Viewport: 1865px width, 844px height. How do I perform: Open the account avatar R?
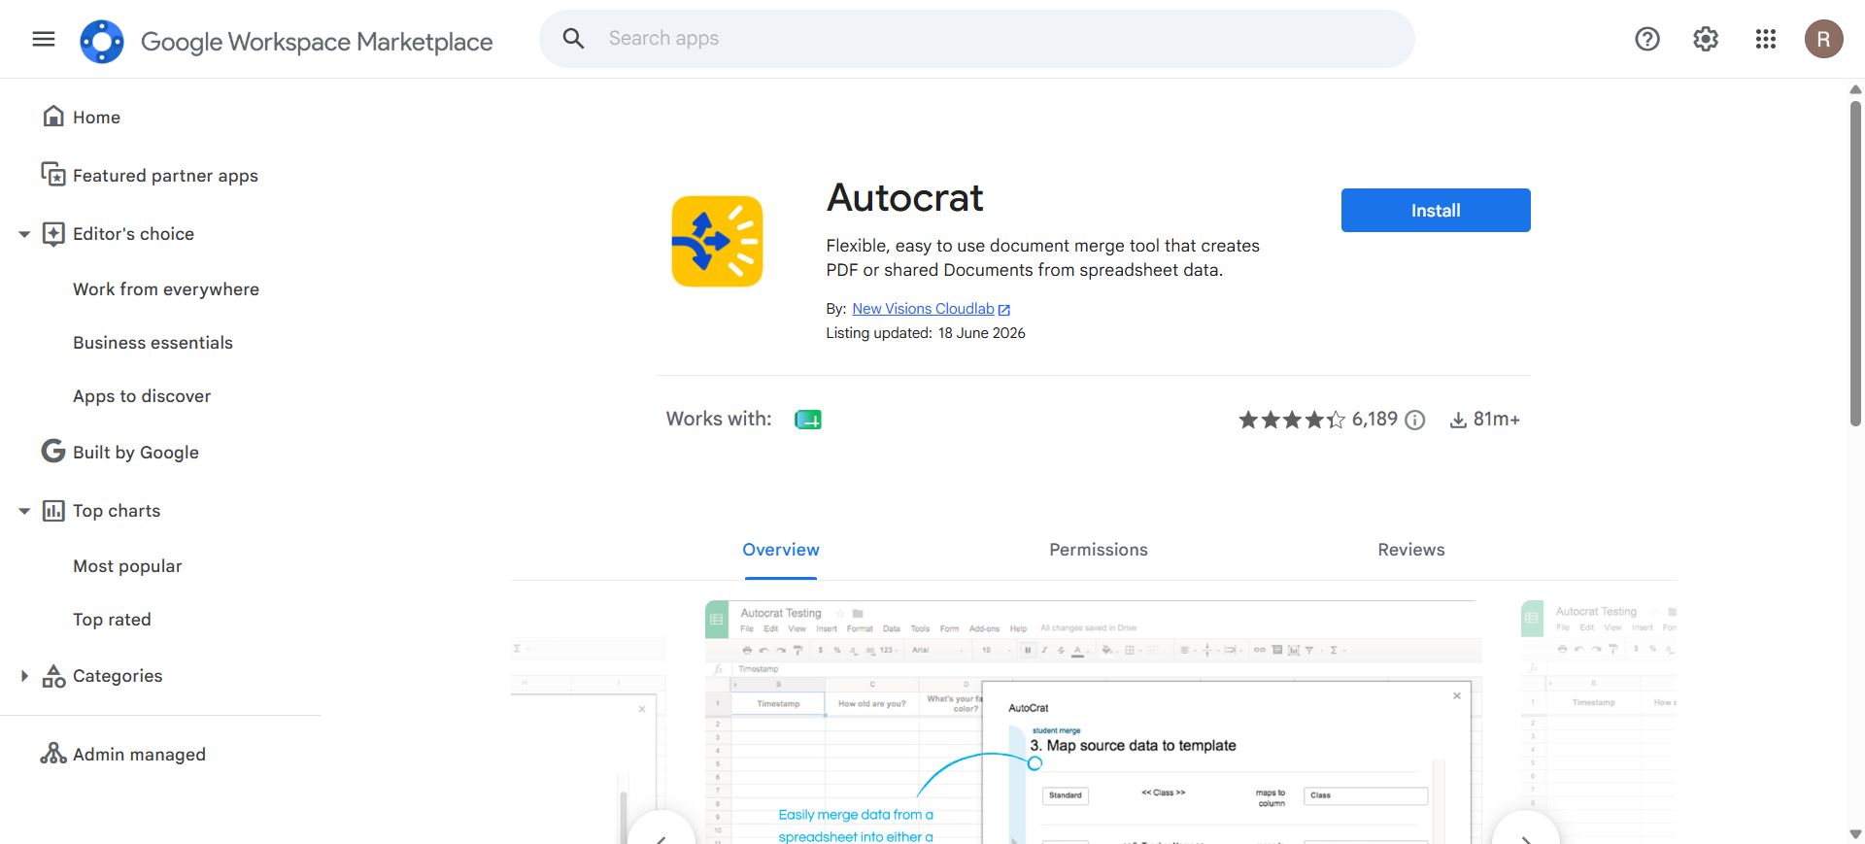1824,39
